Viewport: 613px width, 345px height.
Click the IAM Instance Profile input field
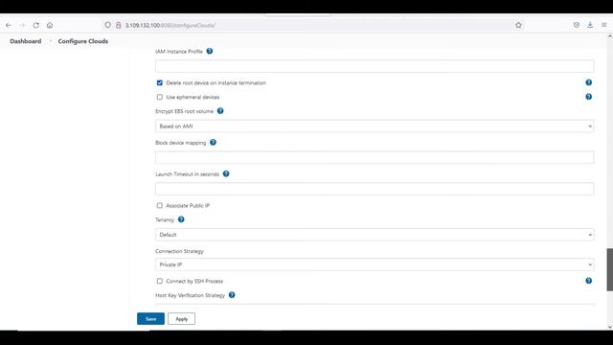375,66
